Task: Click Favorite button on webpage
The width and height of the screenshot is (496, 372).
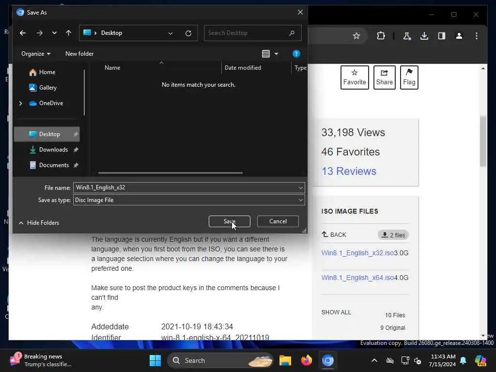Action: point(355,77)
